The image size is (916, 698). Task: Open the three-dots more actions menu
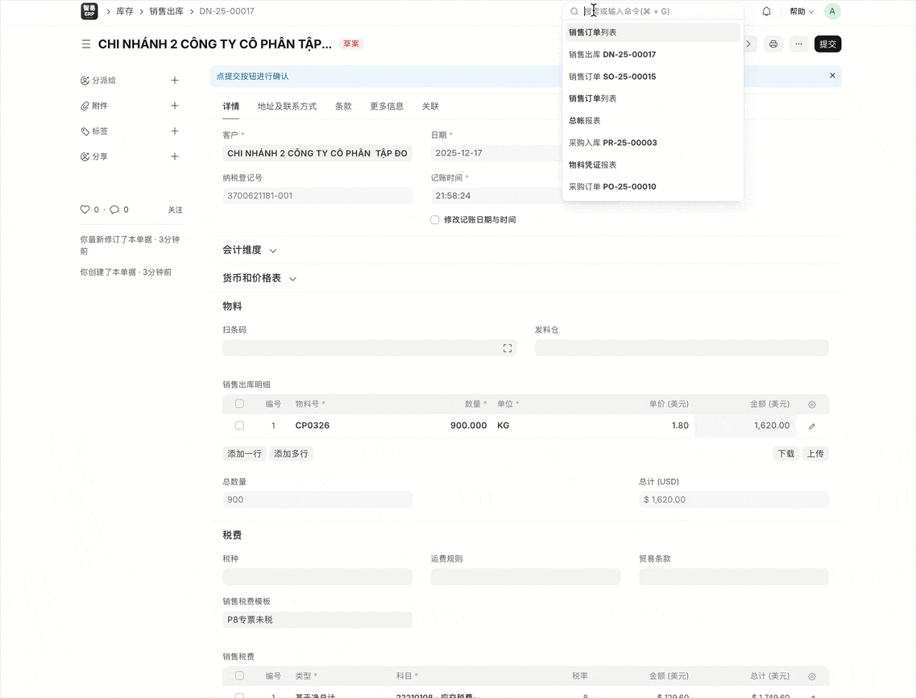coord(798,44)
